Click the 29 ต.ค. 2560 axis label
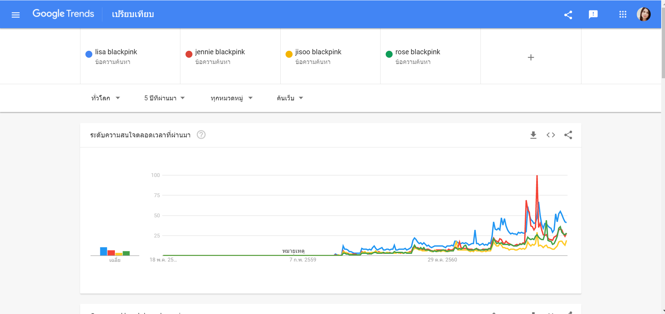This screenshot has height=314, width=665. tap(442, 260)
